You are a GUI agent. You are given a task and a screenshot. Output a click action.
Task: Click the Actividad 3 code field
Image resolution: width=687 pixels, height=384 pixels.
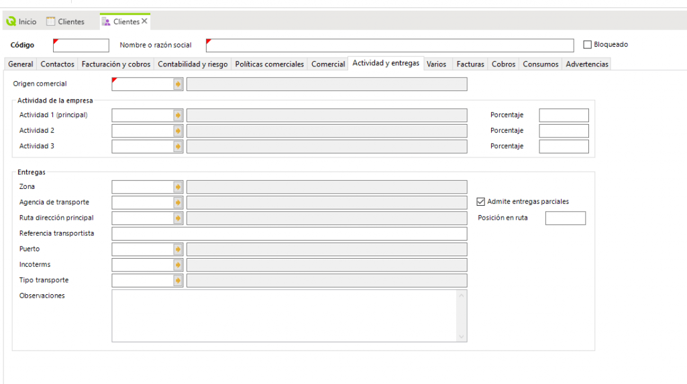click(x=143, y=146)
